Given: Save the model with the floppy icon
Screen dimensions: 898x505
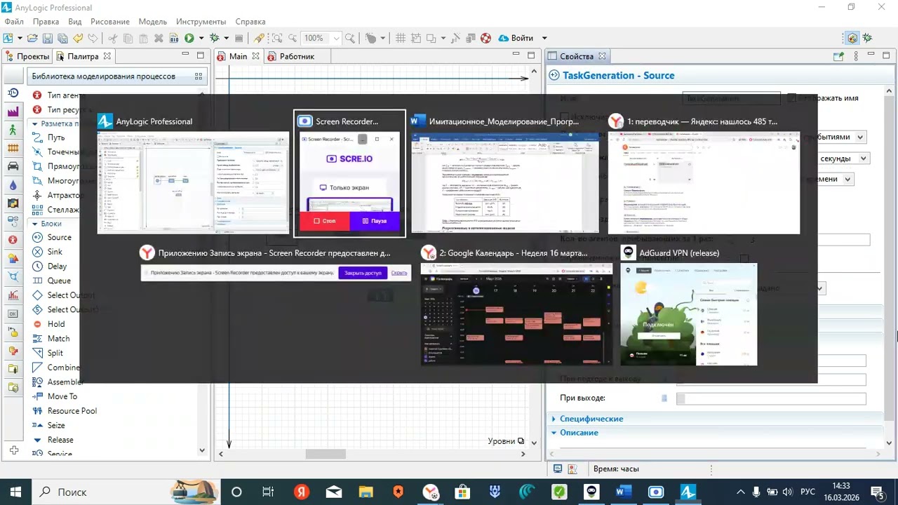Looking at the screenshot, I should 47,38.
